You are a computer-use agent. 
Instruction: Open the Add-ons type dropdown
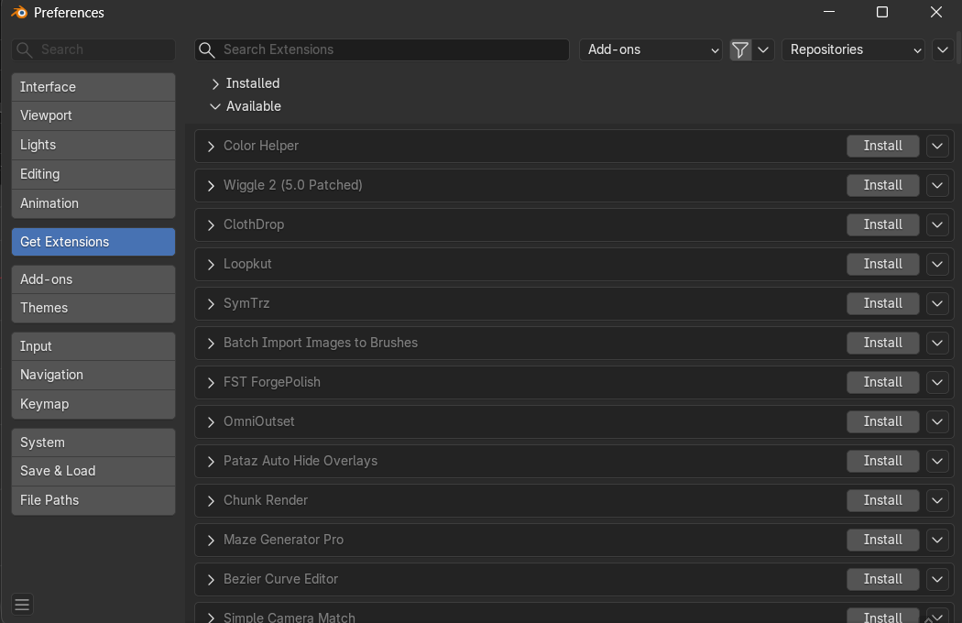[x=650, y=49]
